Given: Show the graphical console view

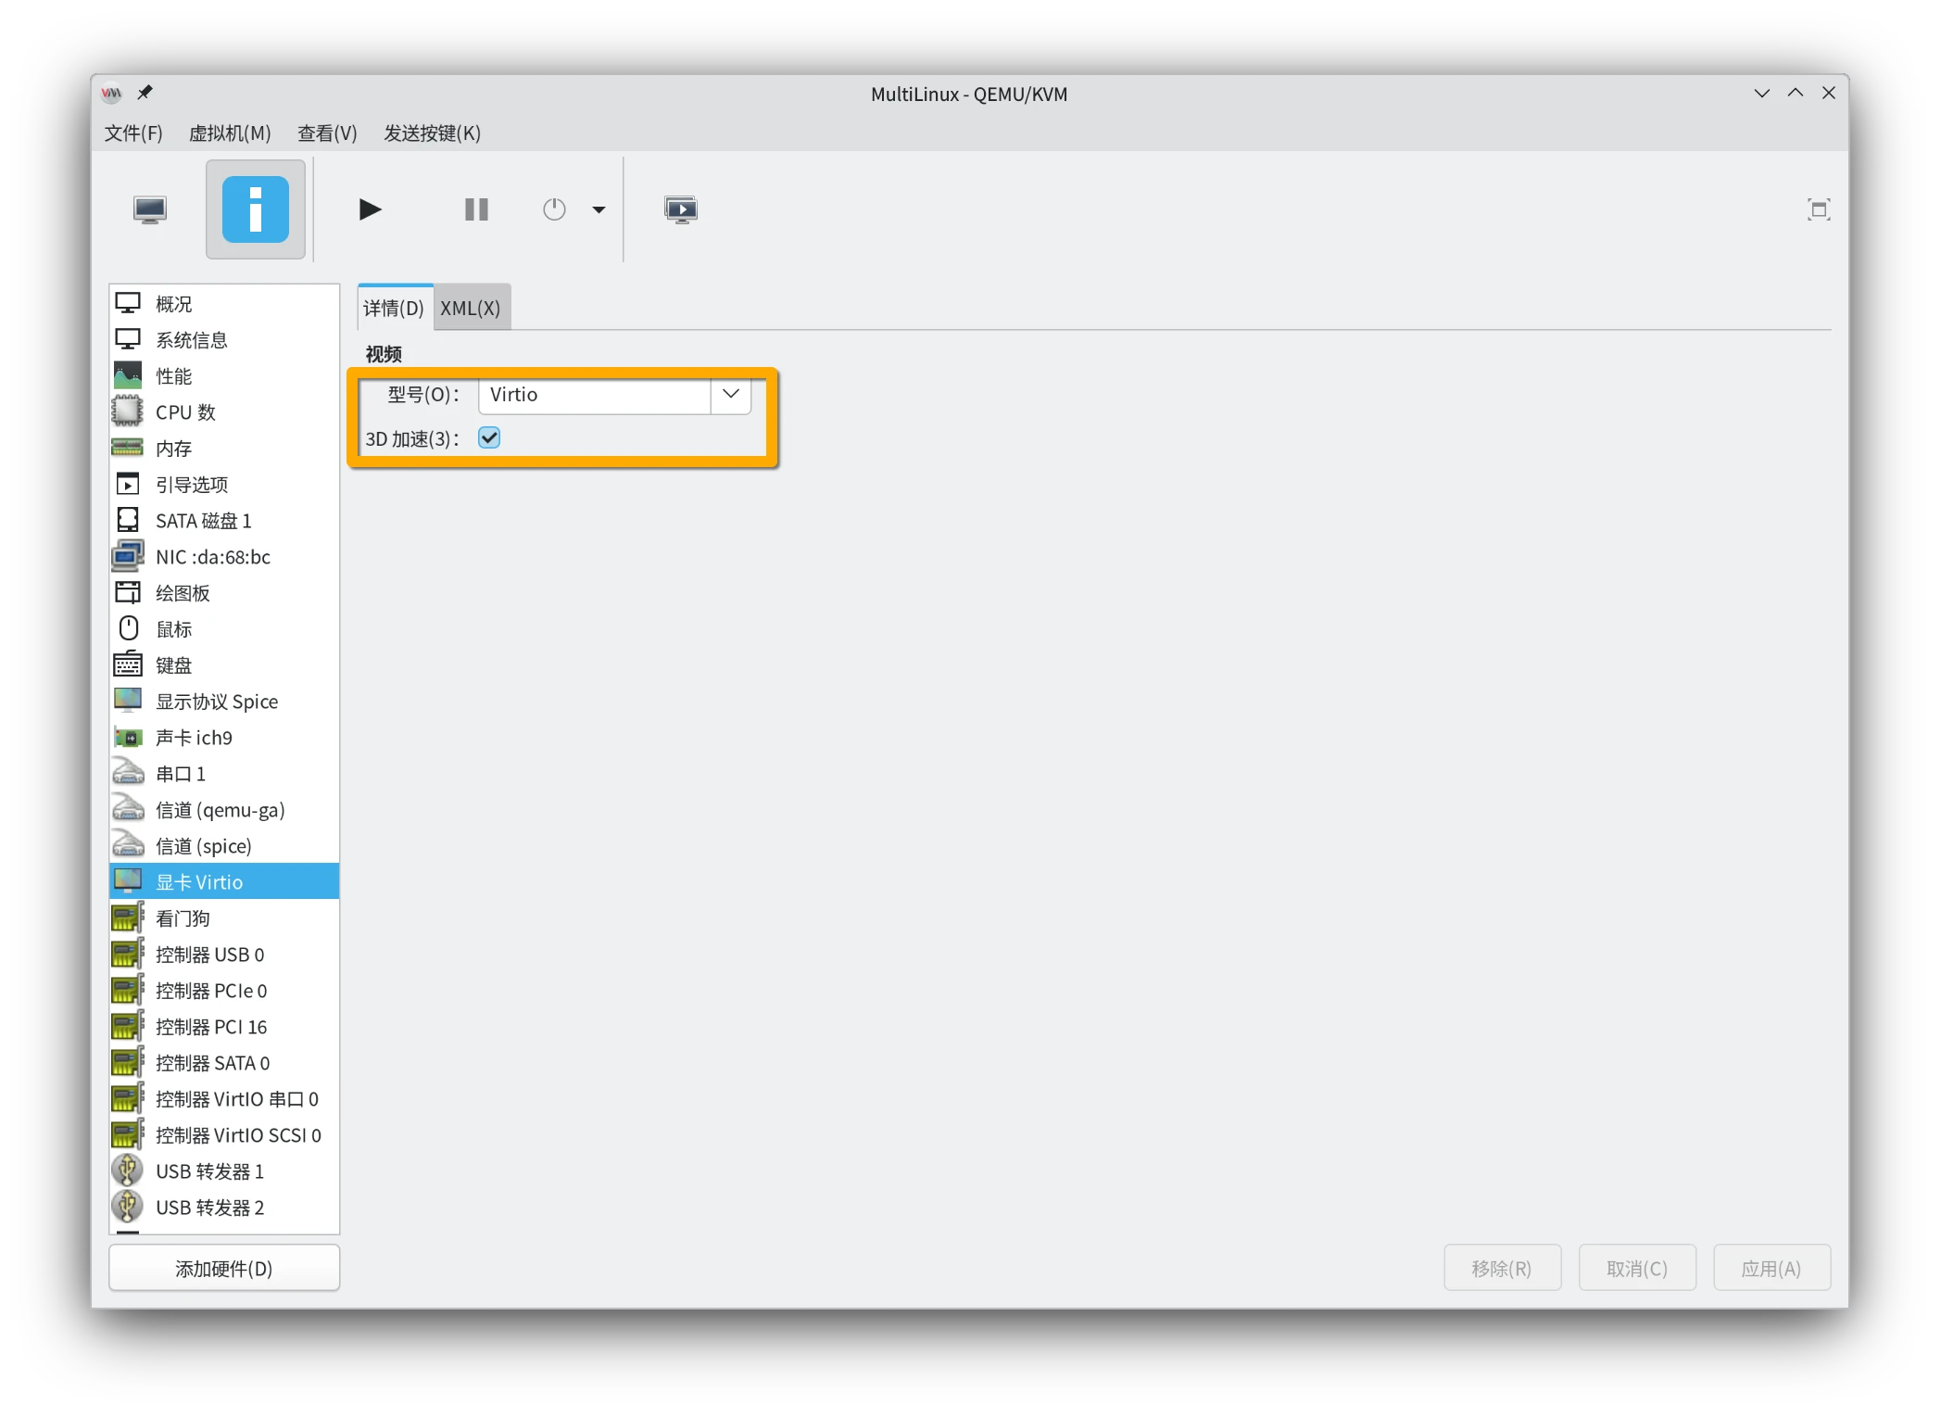Looking at the screenshot, I should click(x=149, y=209).
